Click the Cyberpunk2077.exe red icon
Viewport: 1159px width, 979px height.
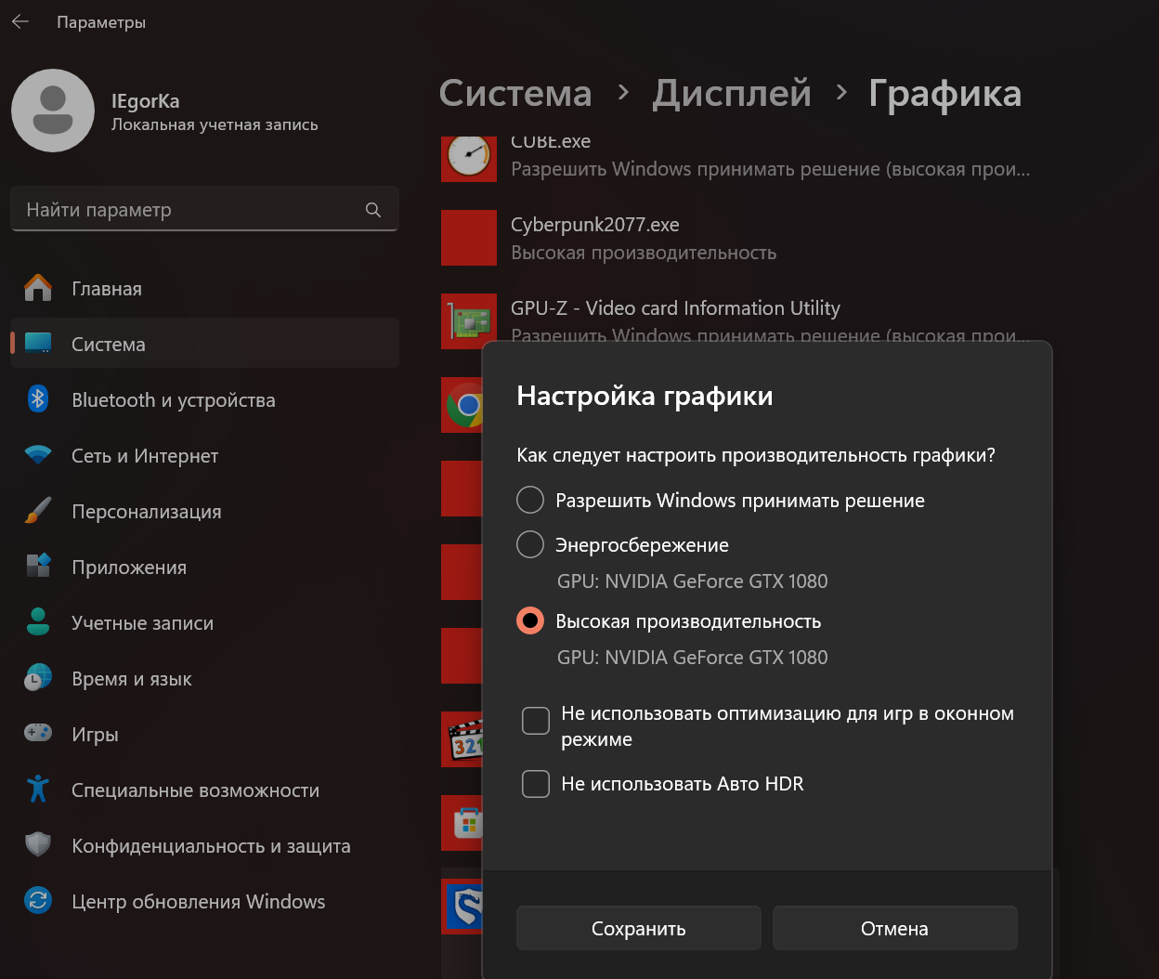(469, 238)
